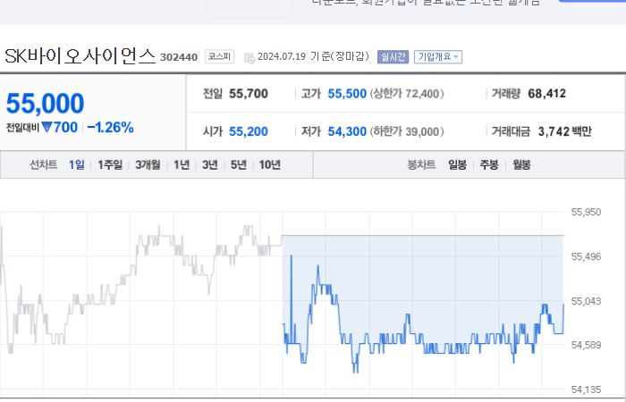Screen dimensions: 626x402
Task: Click the 전일 value 55,700
Action: (x=249, y=94)
